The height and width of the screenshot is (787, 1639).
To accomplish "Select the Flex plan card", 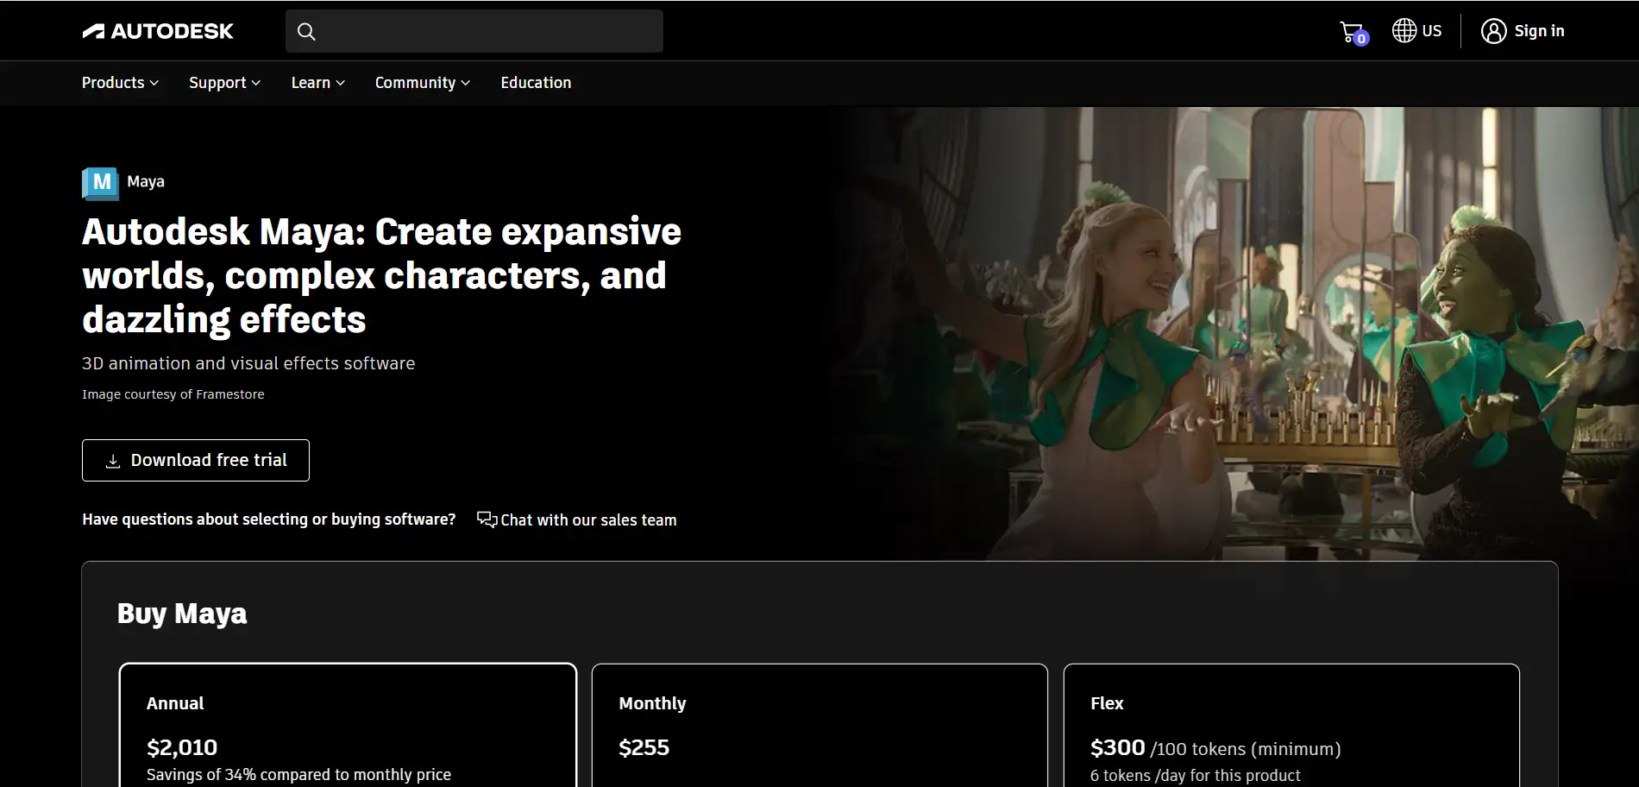I will point(1291,725).
